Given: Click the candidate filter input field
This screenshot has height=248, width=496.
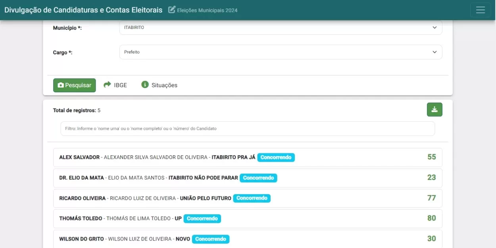Looking at the screenshot, I should click(x=248, y=128).
